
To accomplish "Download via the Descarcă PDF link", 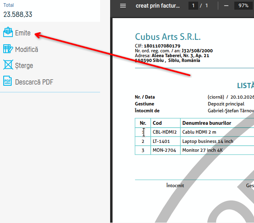I will 34,82.
